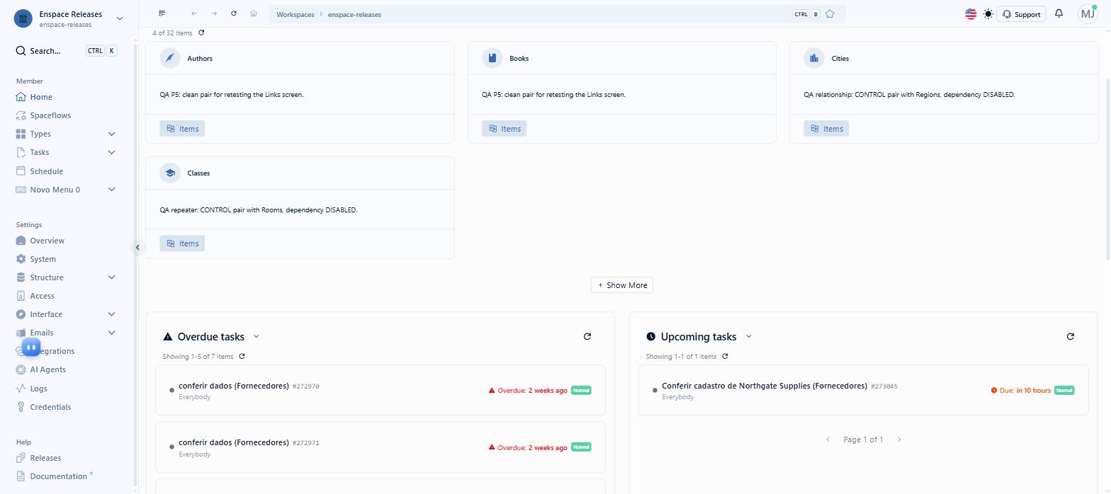Bookmark this page with the star icon

point(830,14)
